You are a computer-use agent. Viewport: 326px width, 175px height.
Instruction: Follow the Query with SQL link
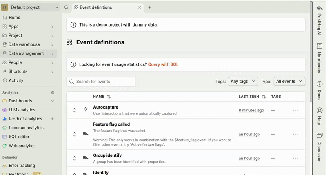163,64
